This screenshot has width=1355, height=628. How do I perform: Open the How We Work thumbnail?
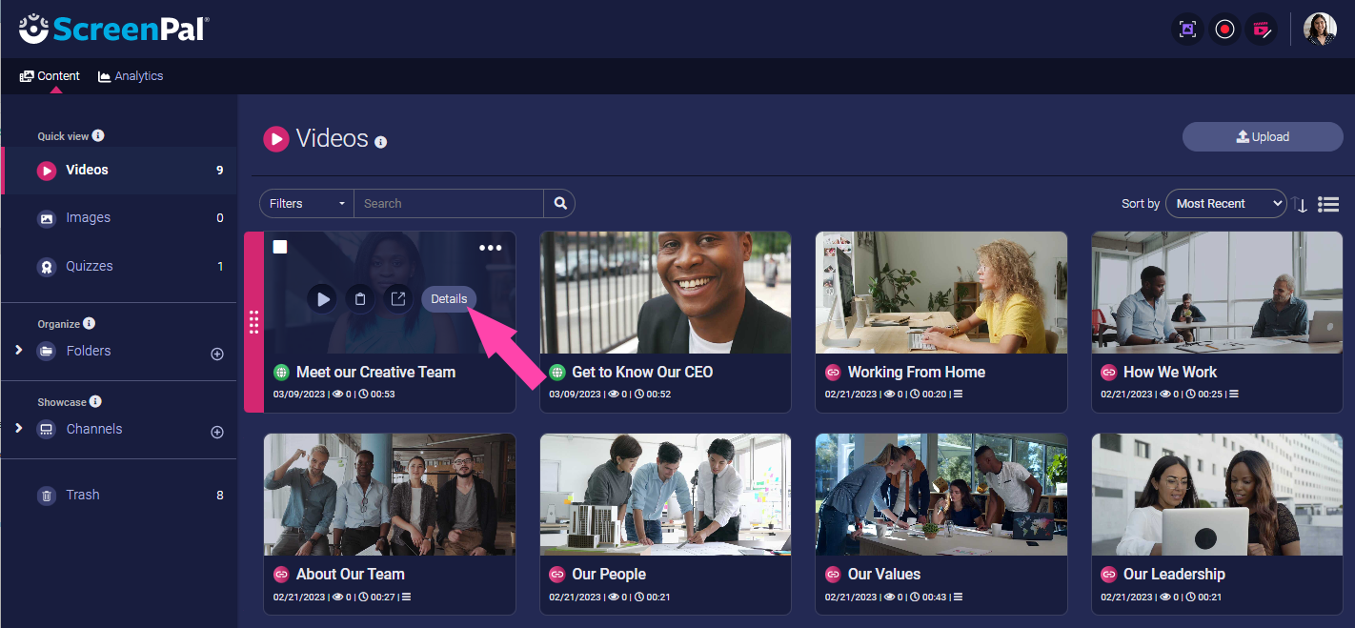point(1217,293)
